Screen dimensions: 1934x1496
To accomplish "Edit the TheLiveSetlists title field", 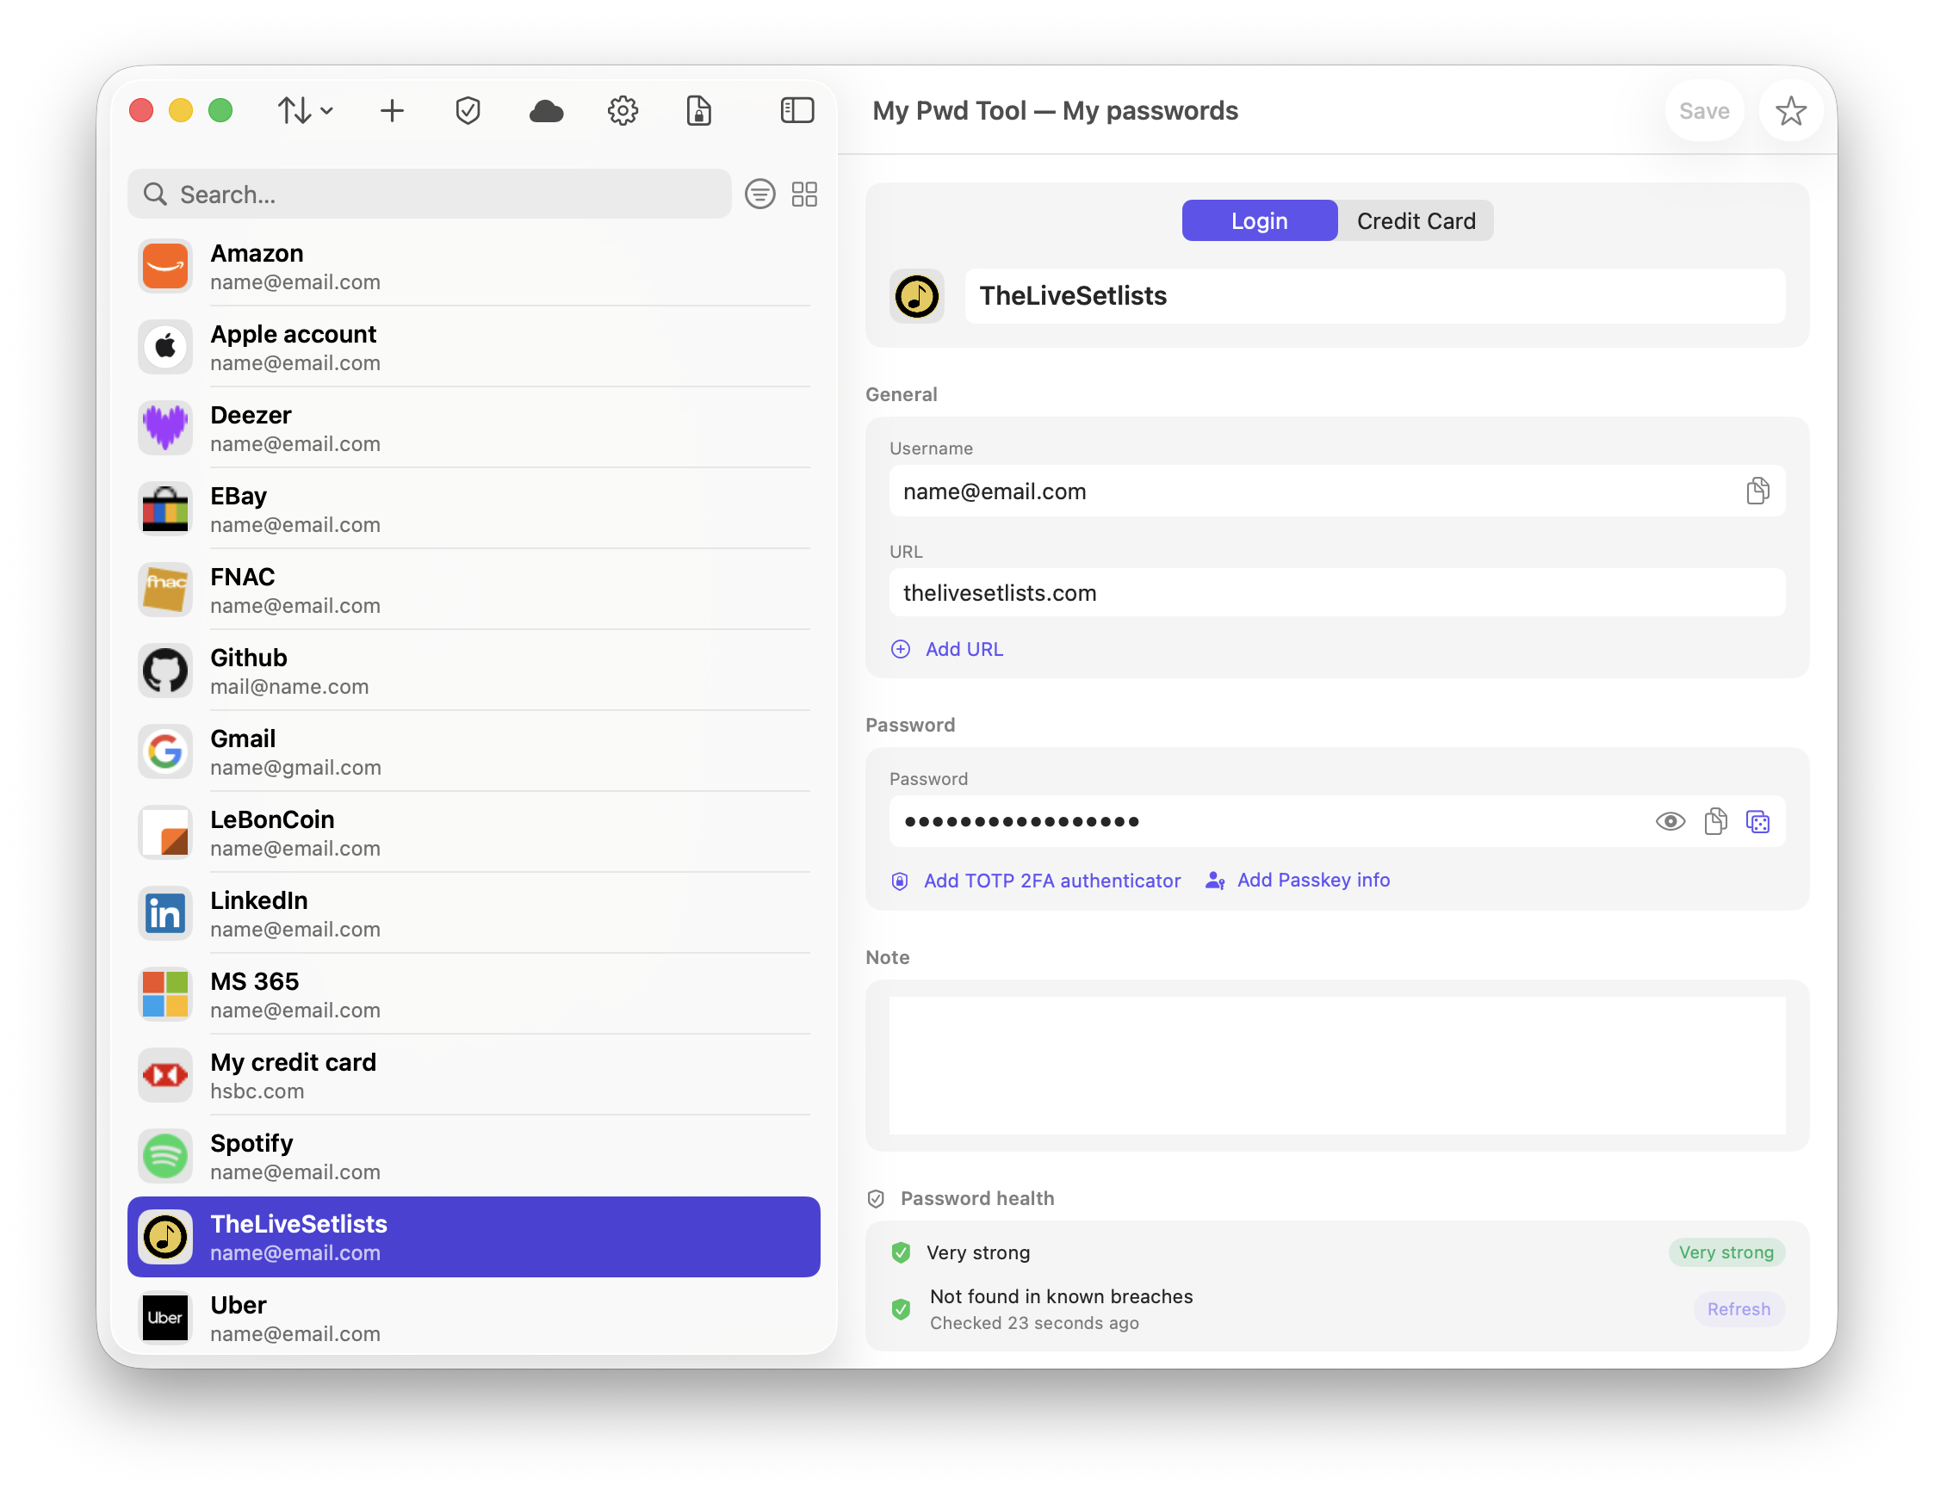I will pyautogui.click(x=1373, y=295).
